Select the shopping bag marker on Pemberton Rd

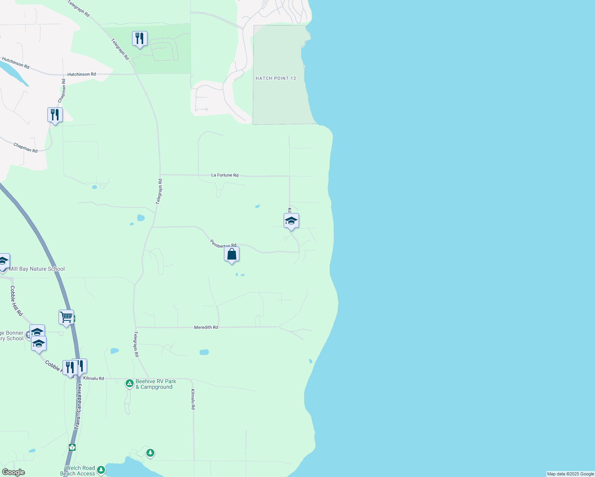pos(231,254)
